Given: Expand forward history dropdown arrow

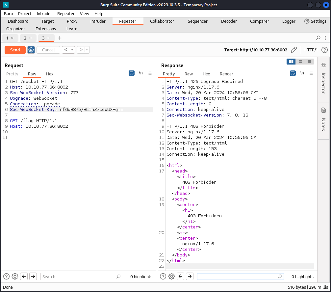Looking at the screenshot, I should 87,50.
